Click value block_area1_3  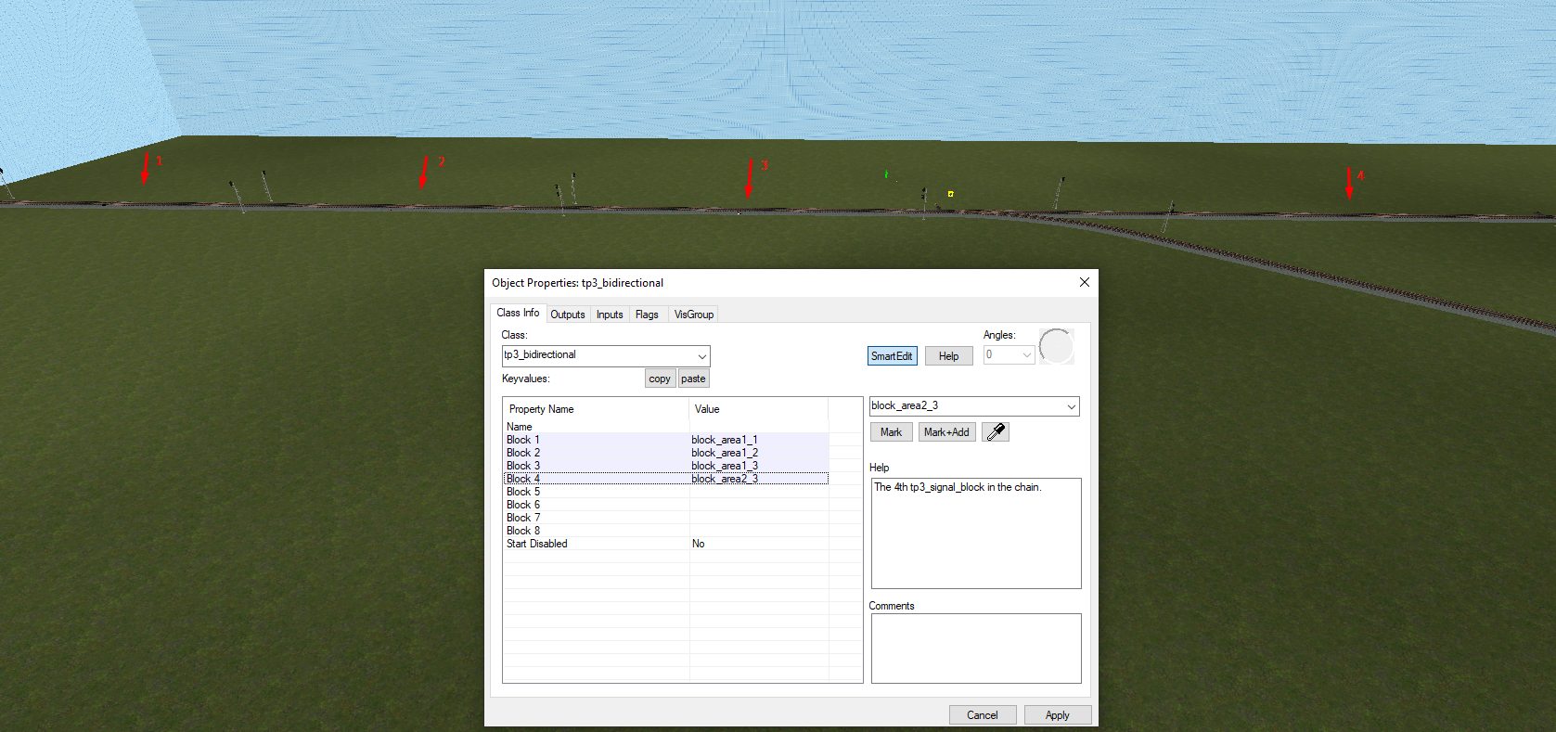coord(725,466)
